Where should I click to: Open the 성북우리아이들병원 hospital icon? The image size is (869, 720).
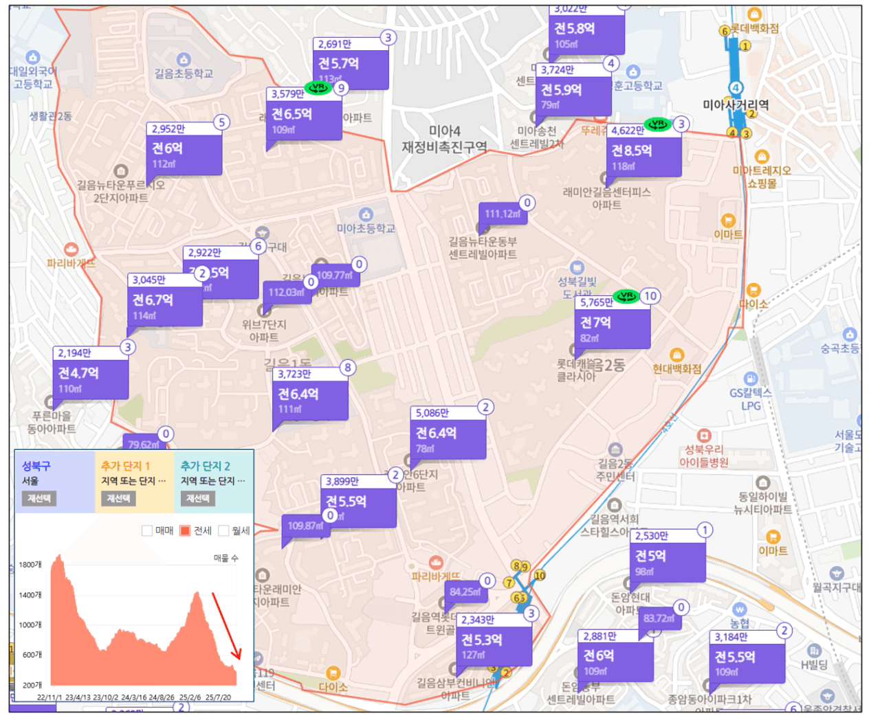[x=703, y=436]
